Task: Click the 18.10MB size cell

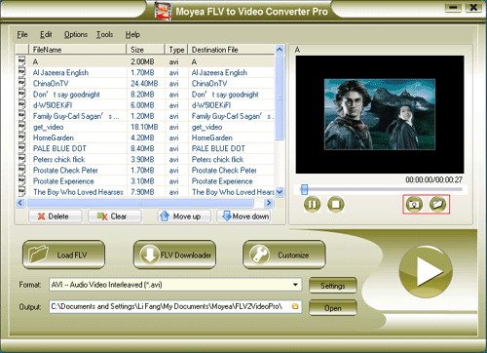Action: coord(144,127)
